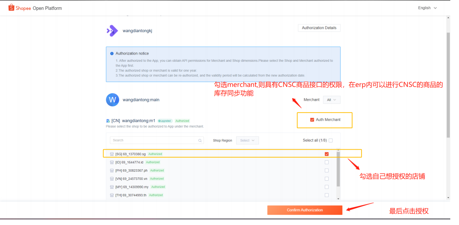Click the shop icon for 69_30823367.ph
The width and height of the screenshot is (459, 225).
(112, 171)
